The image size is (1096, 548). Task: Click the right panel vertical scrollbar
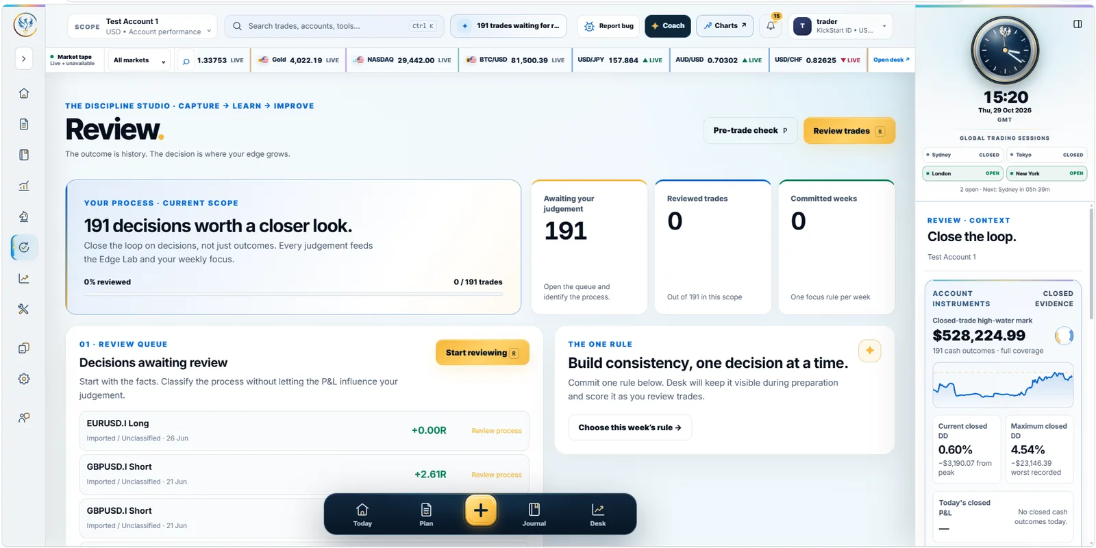1091,263
